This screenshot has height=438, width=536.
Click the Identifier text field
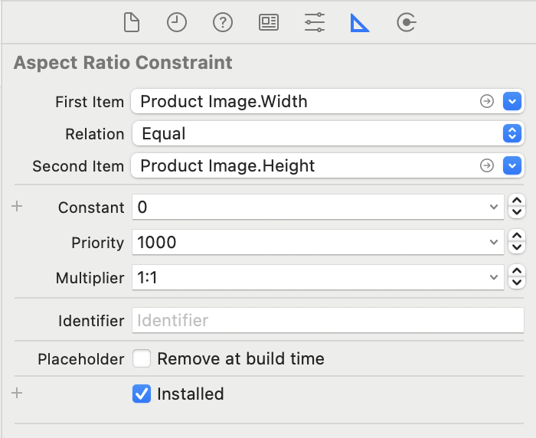click(x=328, y=320)
